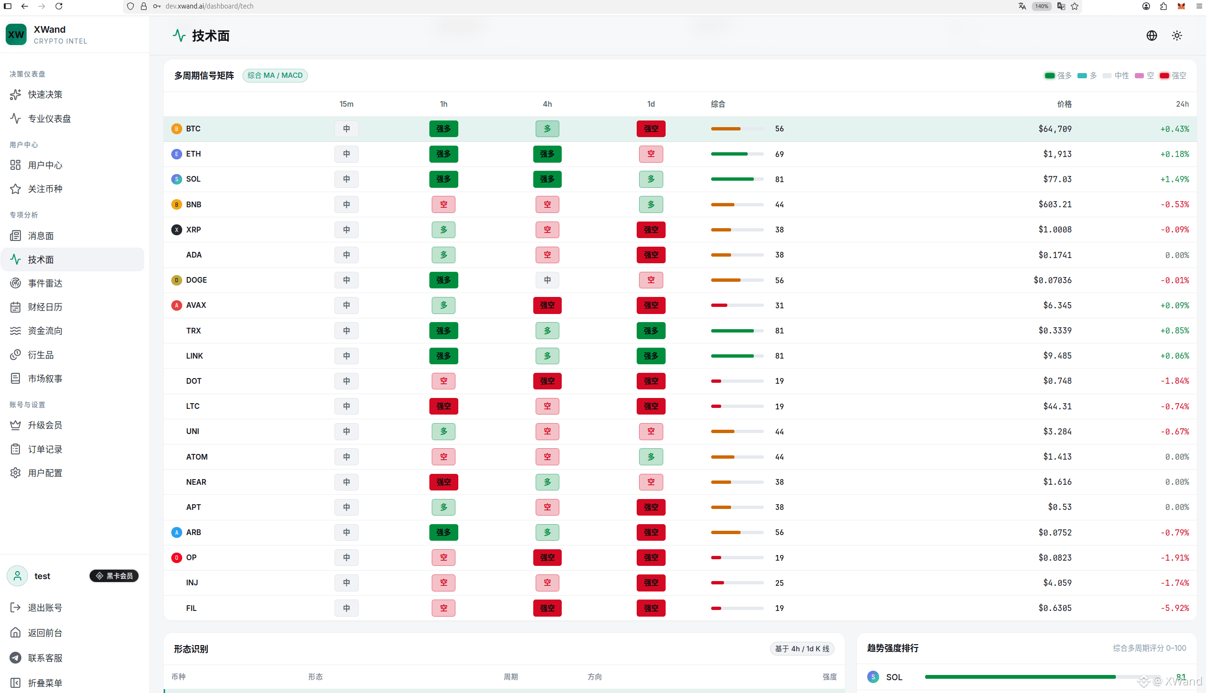Click the ETH coin icon
Screen dimensions: 1206x693
pos(176,154)
